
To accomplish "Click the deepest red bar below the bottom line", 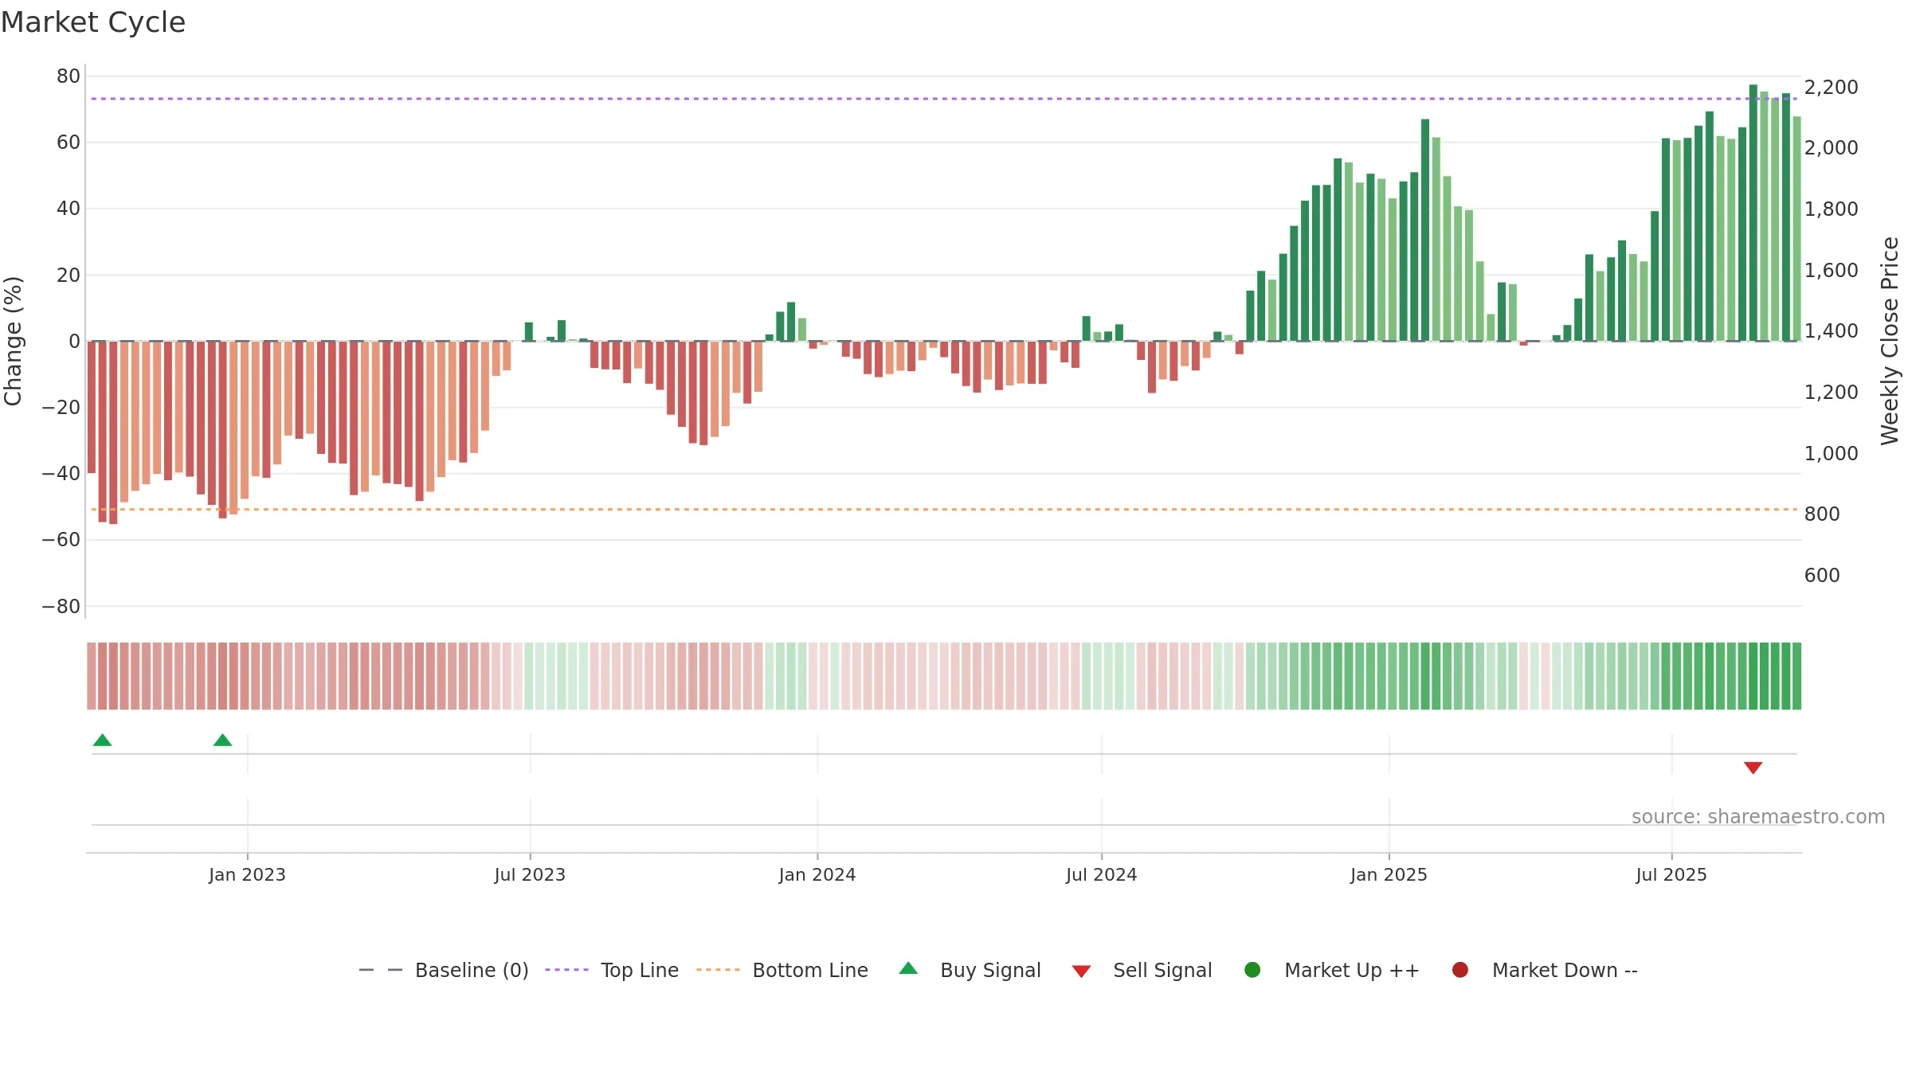I will 113,432.
